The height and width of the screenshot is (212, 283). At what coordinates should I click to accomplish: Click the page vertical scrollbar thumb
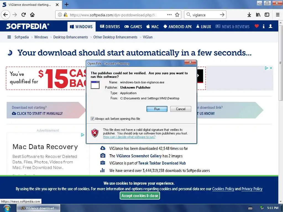[x=281, y=63]
